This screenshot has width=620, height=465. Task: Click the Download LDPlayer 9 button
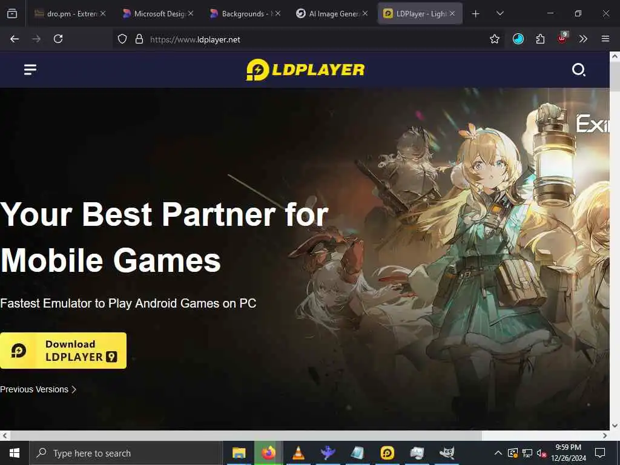click(x=63, y=351)
